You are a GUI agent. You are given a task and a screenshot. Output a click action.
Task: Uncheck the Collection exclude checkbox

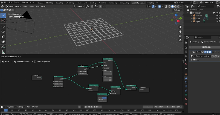click(x=214, y=13)
